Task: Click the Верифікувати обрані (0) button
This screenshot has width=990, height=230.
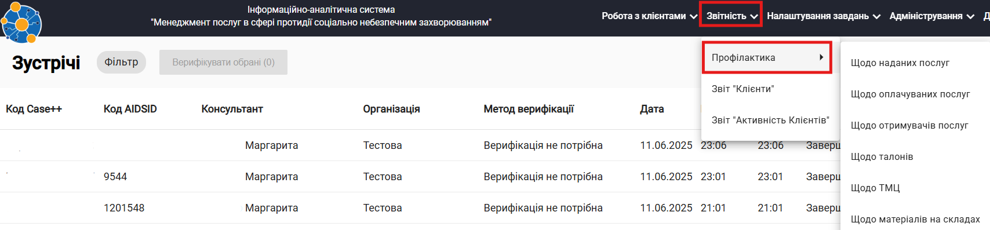Action: point(223,62)
